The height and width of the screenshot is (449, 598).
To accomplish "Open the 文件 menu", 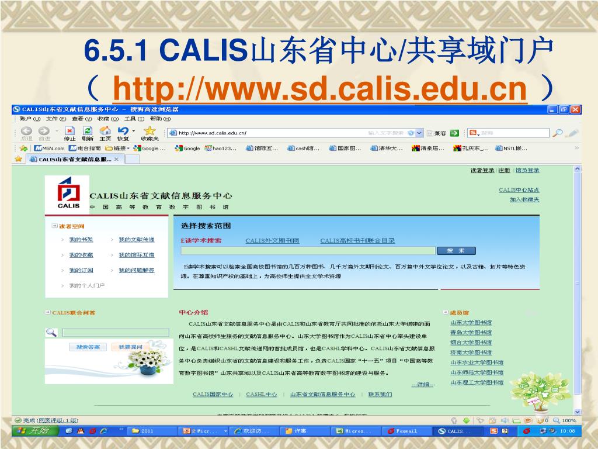I will (55, 119).
